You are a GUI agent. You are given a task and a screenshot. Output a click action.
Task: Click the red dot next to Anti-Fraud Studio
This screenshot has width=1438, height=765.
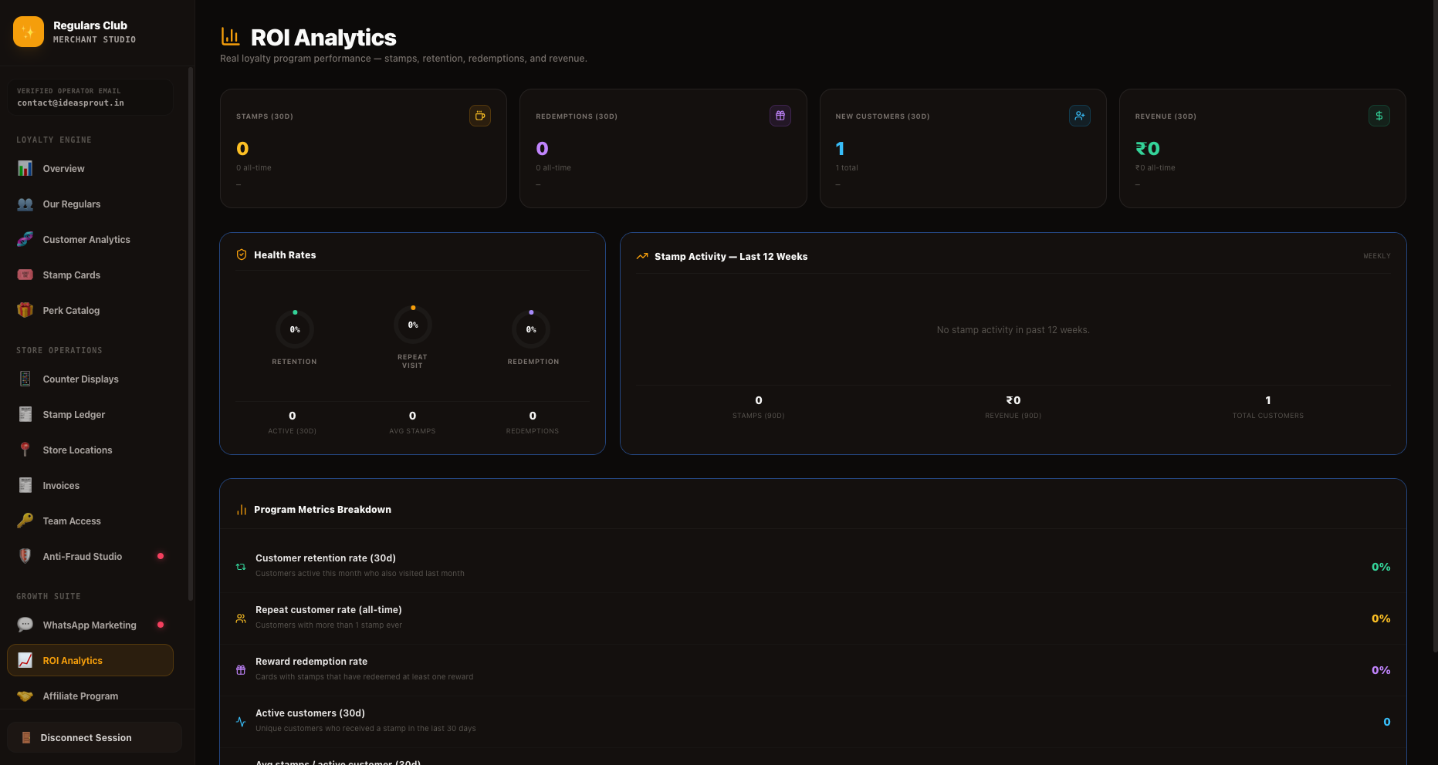161,556
